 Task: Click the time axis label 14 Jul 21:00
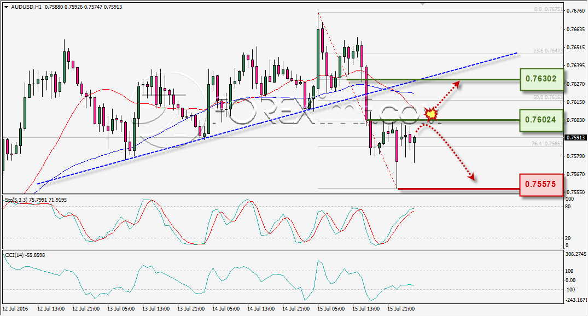coord(296,309)
